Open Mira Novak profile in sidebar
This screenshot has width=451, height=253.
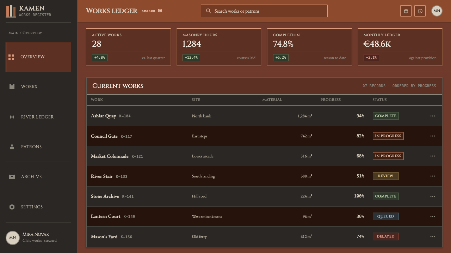[38, 238]
